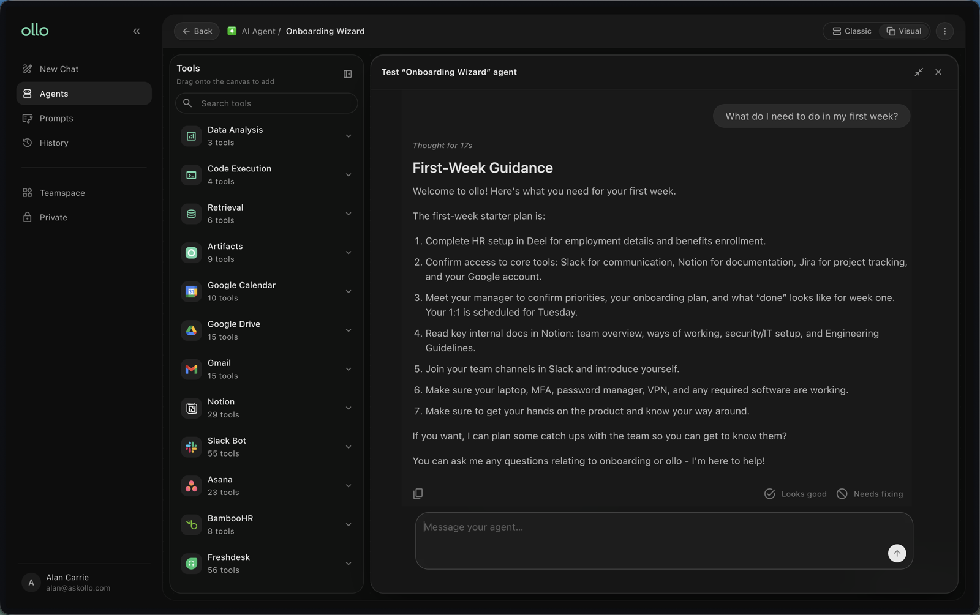Click the Artifacts tool icon
The image size is (980, 615).
point(191,253)
